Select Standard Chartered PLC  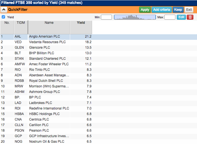47,59
